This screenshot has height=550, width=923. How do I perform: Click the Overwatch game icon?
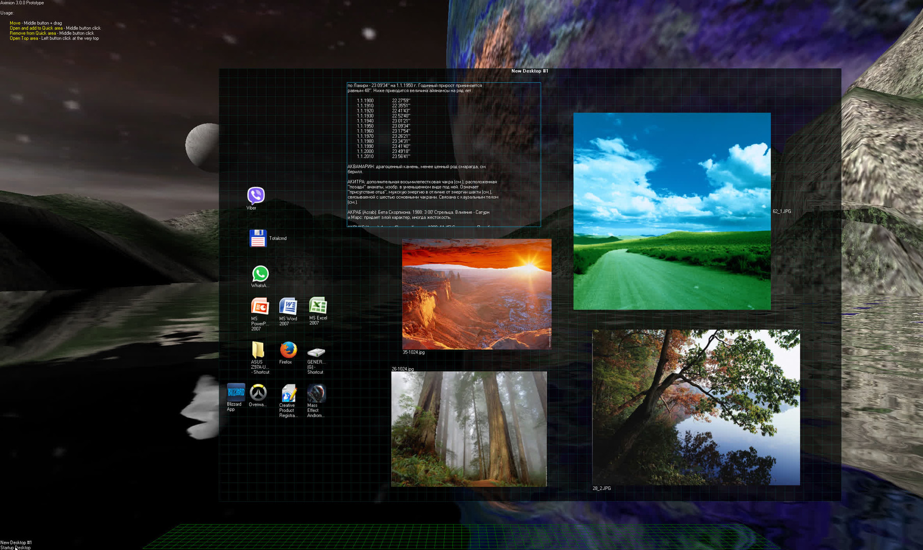[258, 393]
